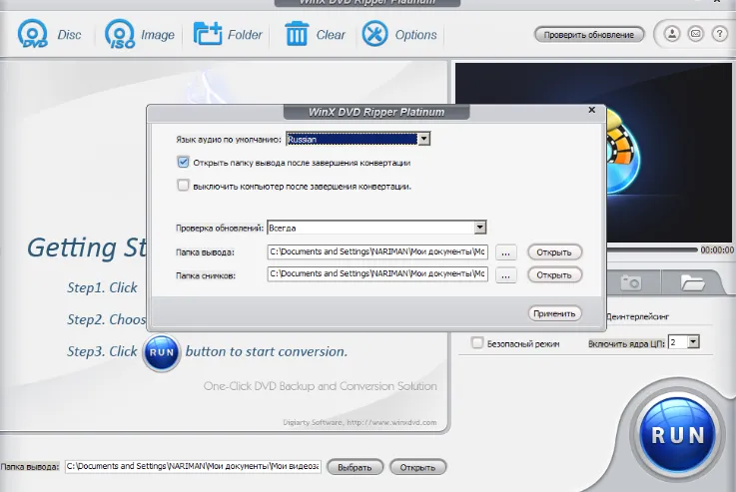The width and height of the screenshot is (736, 492).
Task: Browse for Папка вывода with ... button
Action: (x=505, y=252)
